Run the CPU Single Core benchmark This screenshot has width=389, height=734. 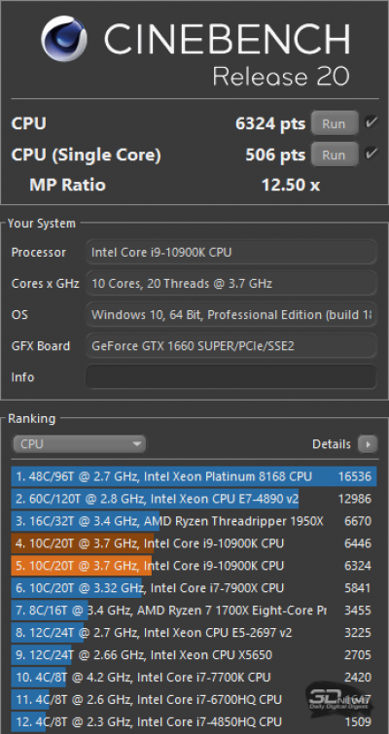335,155
